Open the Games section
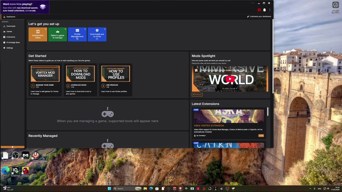 tap(12, 31)
